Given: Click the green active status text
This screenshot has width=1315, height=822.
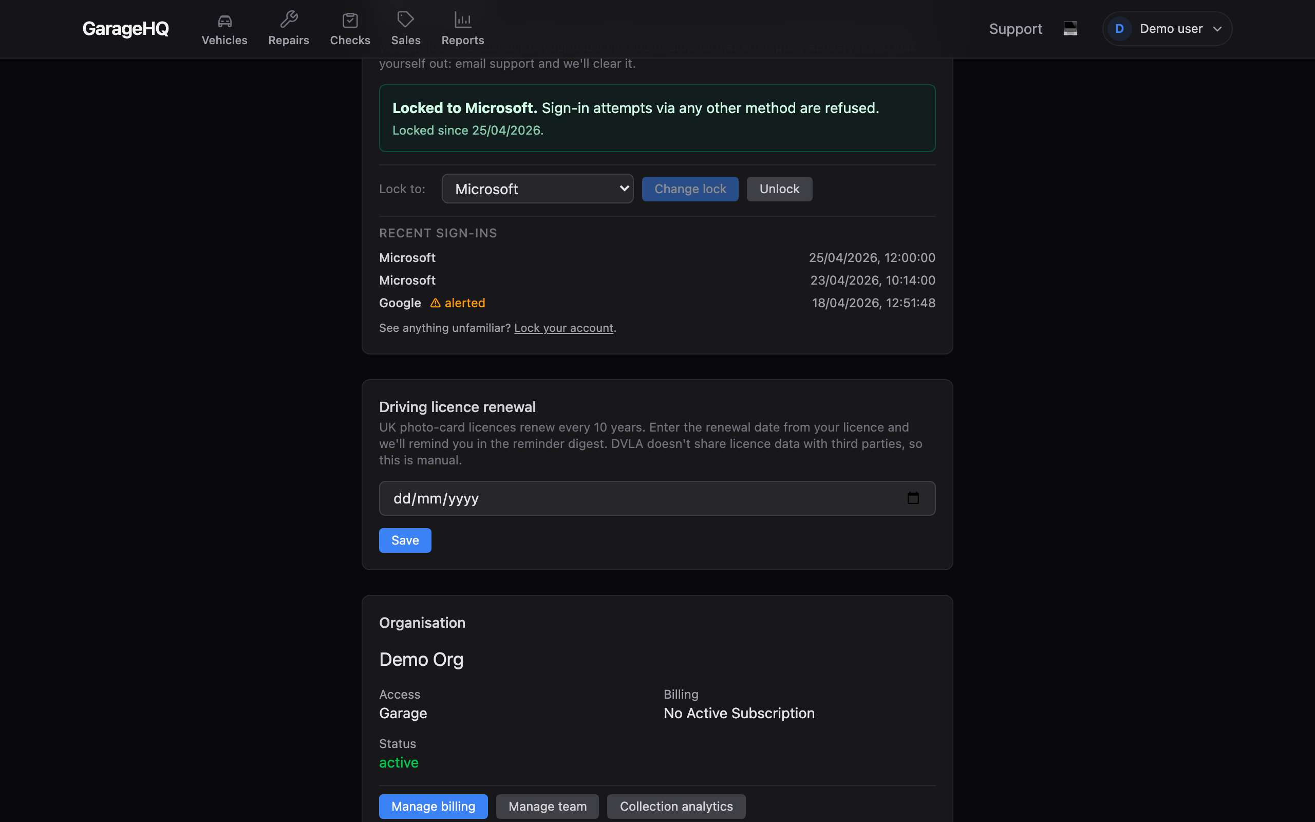Looking at the screenshot, I should (399, 763).
